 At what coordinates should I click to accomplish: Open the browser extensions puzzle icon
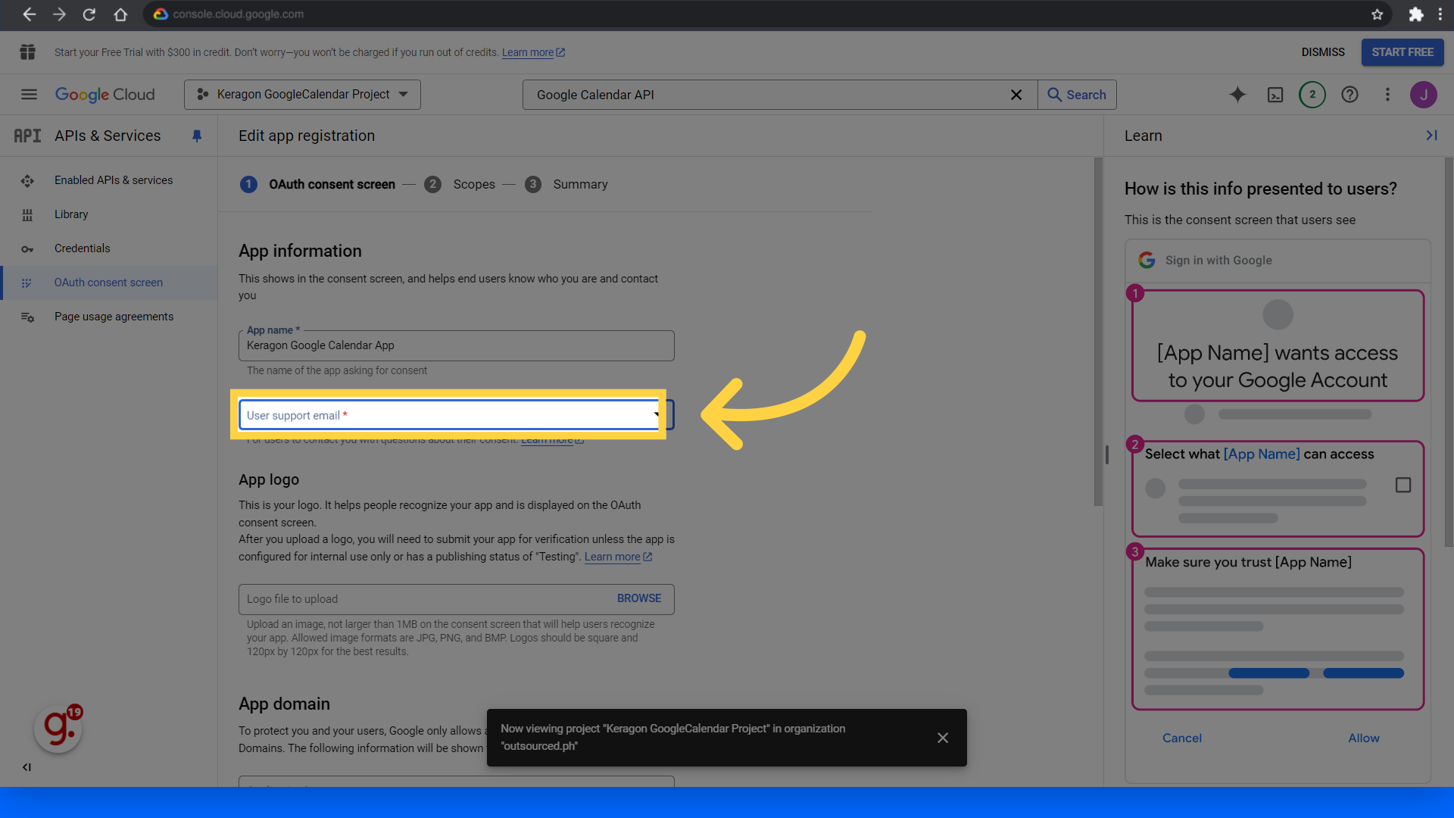(1415, 14)
